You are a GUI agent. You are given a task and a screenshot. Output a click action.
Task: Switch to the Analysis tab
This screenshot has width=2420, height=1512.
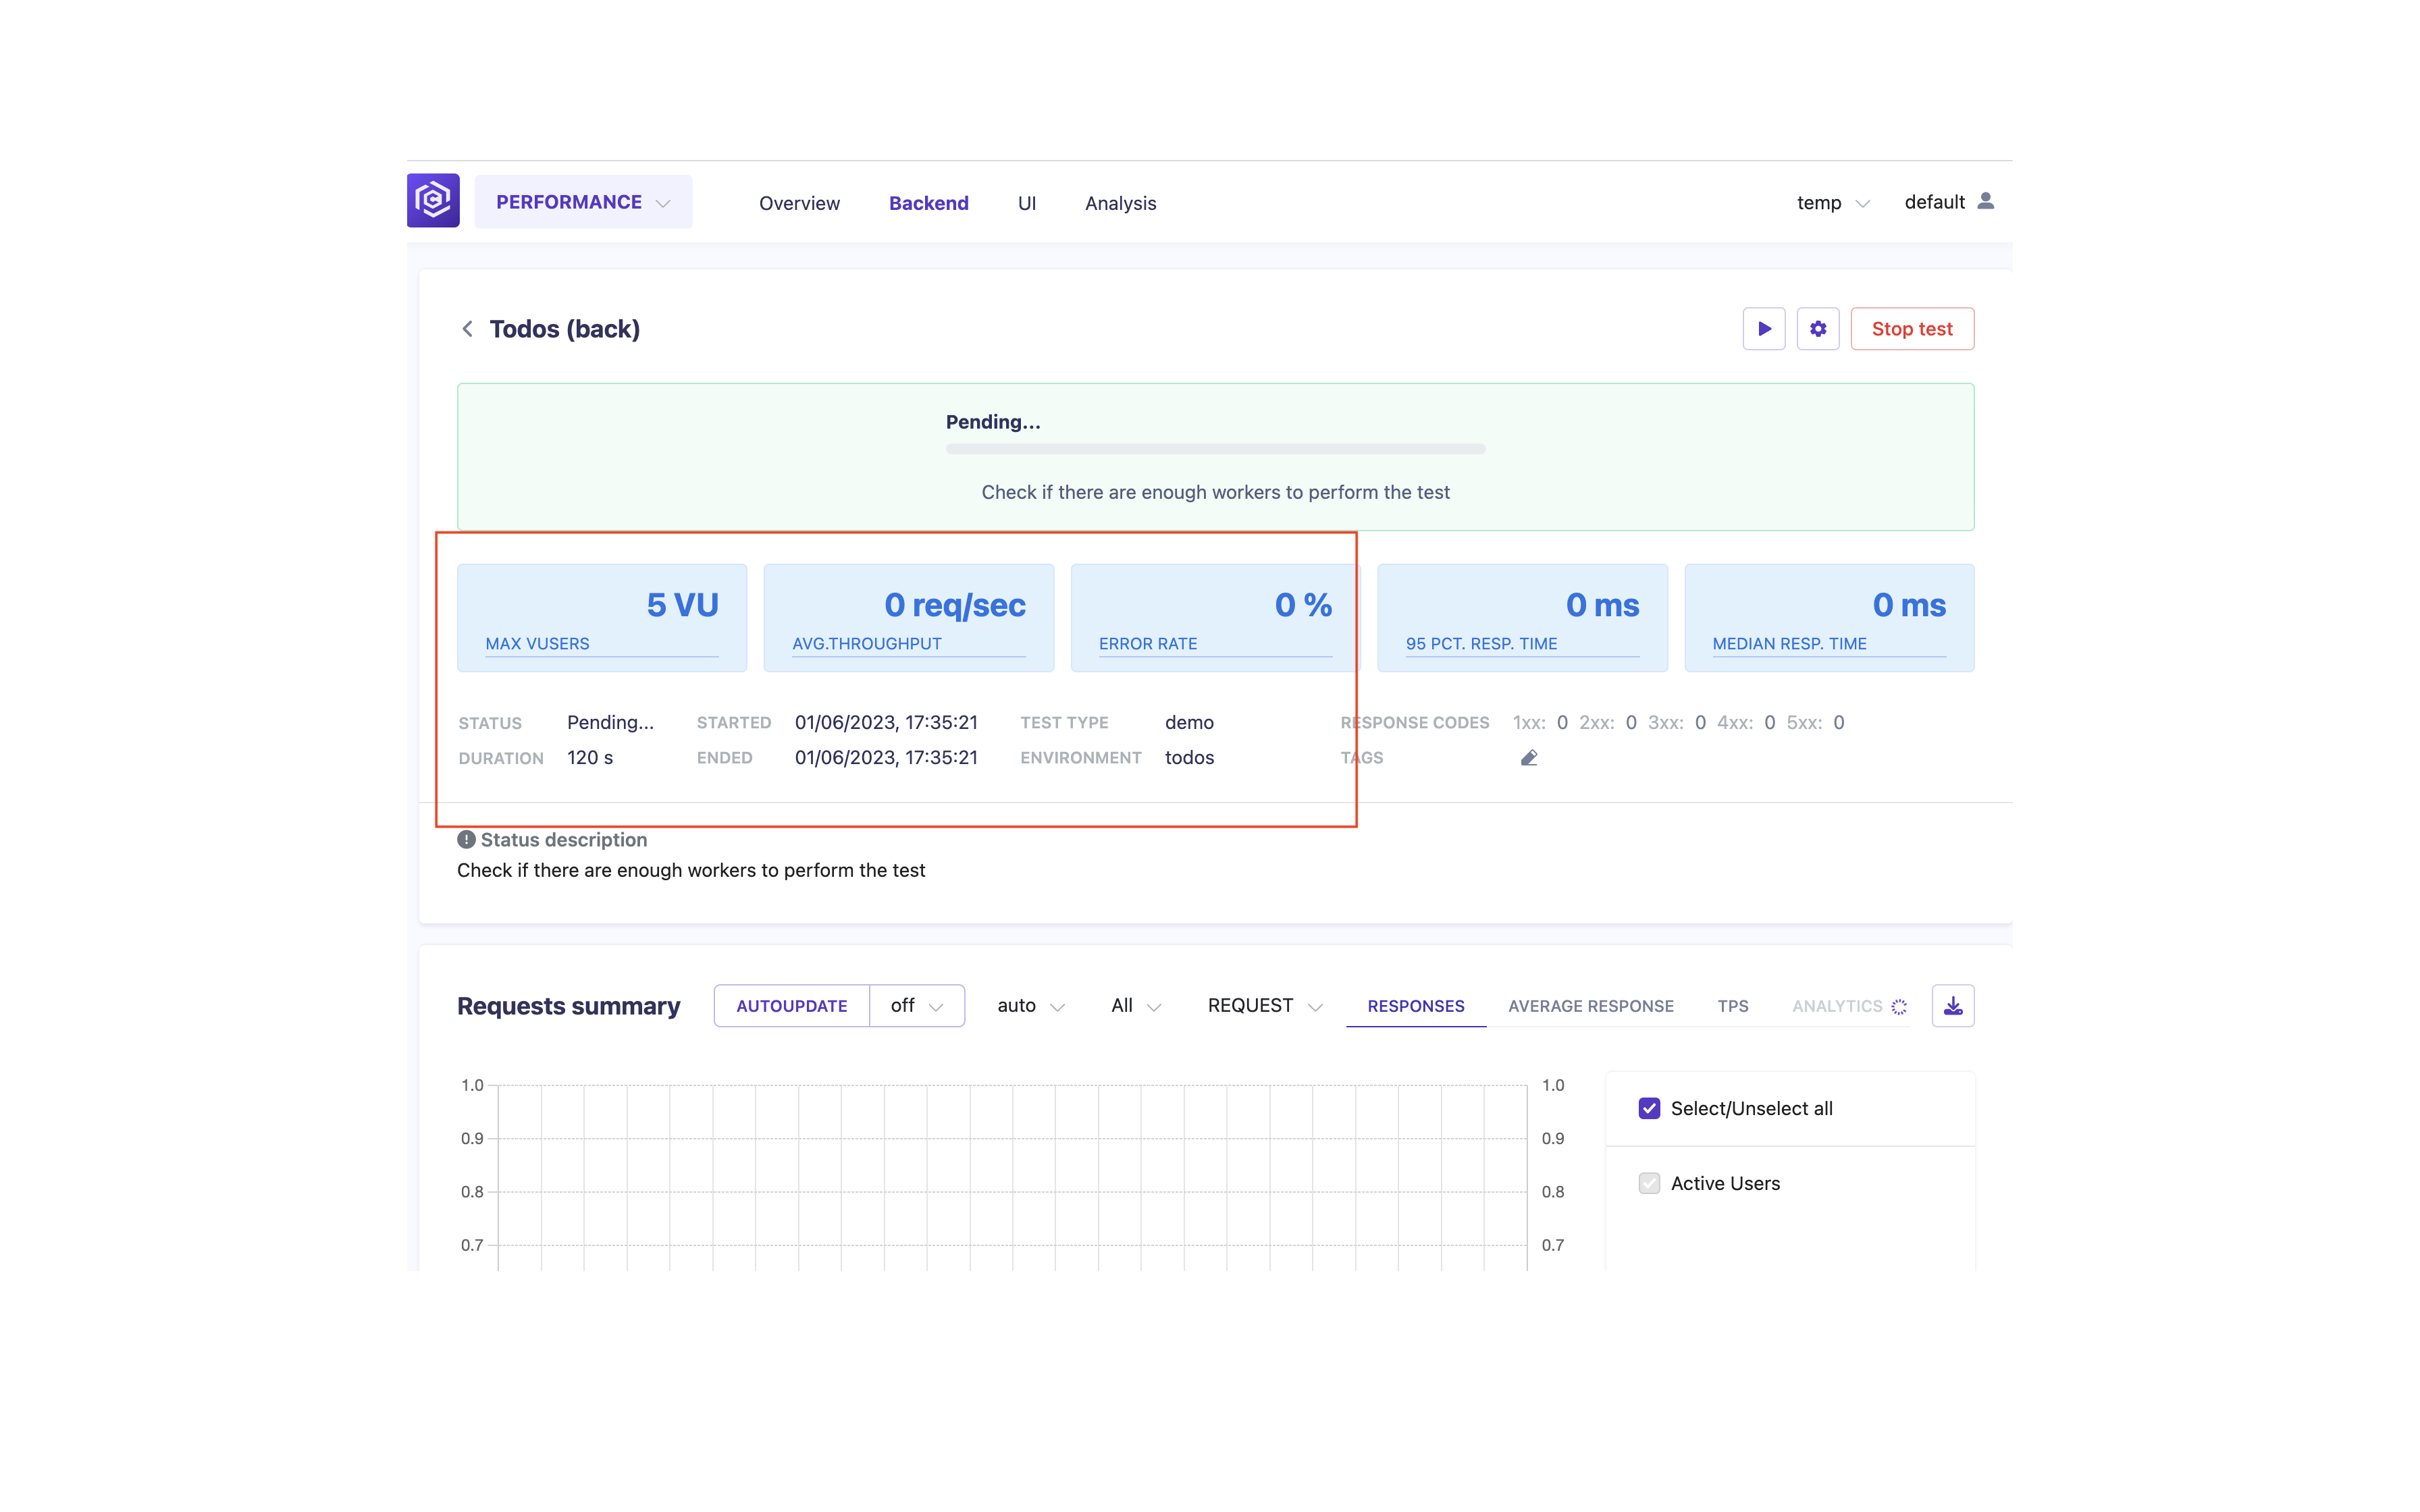click(x=1120, y=203)
